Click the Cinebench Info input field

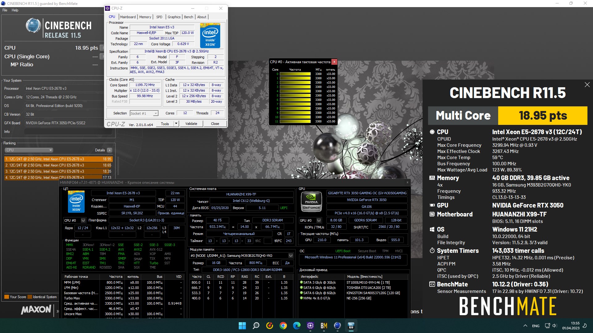[x=68, y=132]
